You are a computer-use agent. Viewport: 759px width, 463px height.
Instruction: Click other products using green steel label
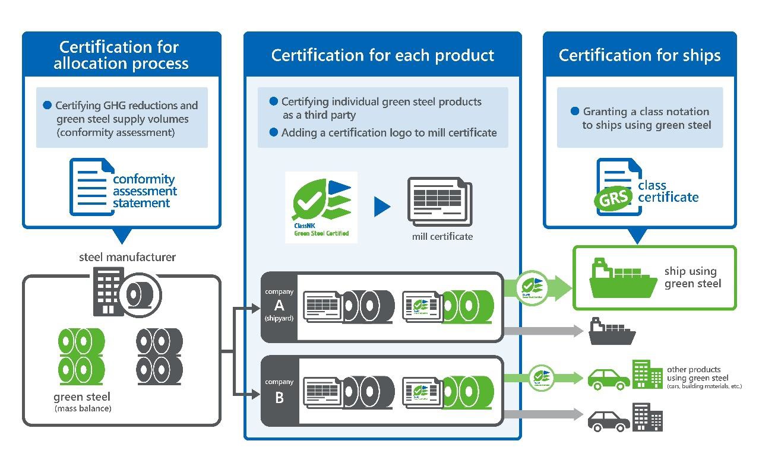[x=704, y=378]
